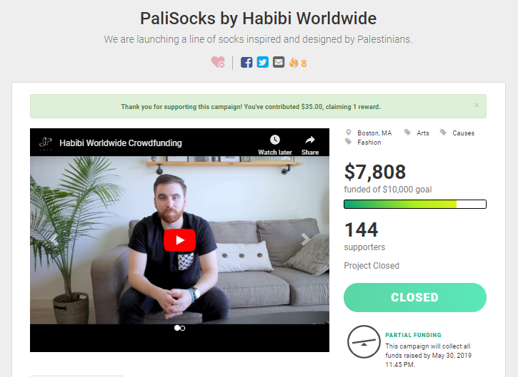Viewport: 518px width, 377px height.
Task: Open the Boston, MA location tag
Action: (374, 133)
